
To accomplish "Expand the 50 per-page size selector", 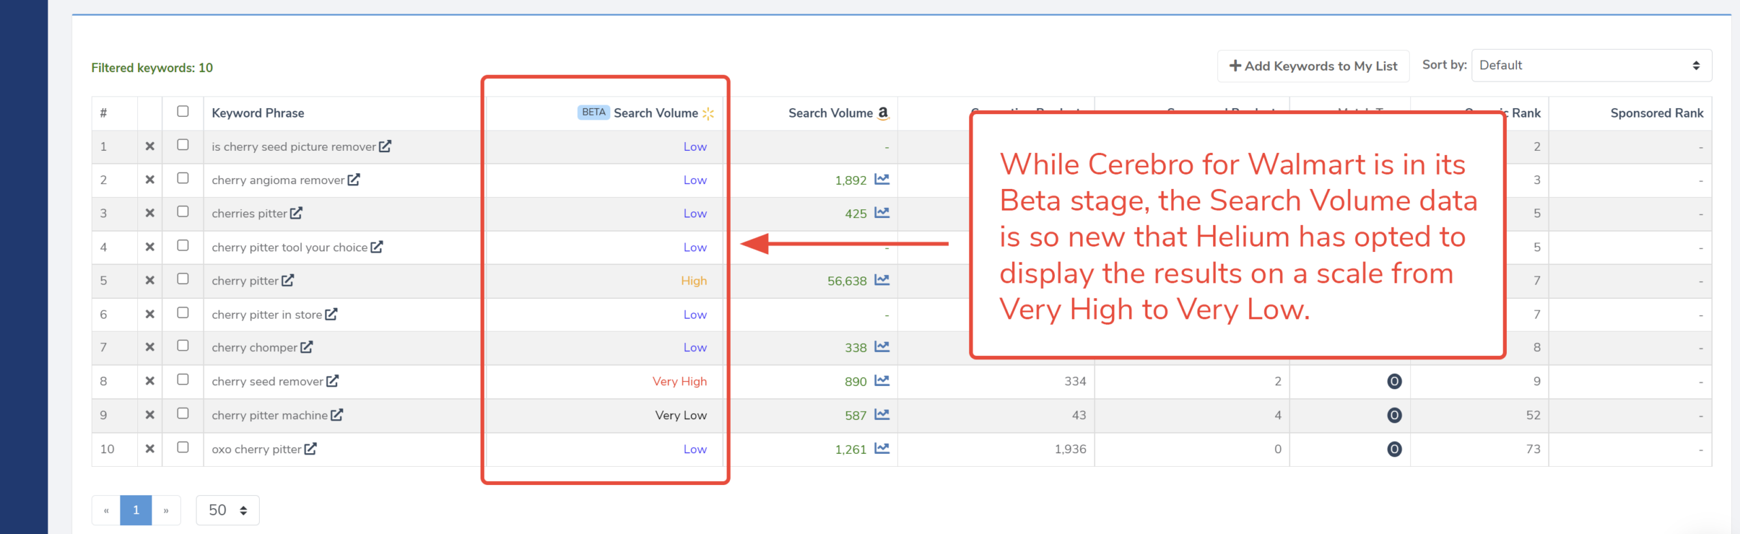I will (x=228, y=510).
